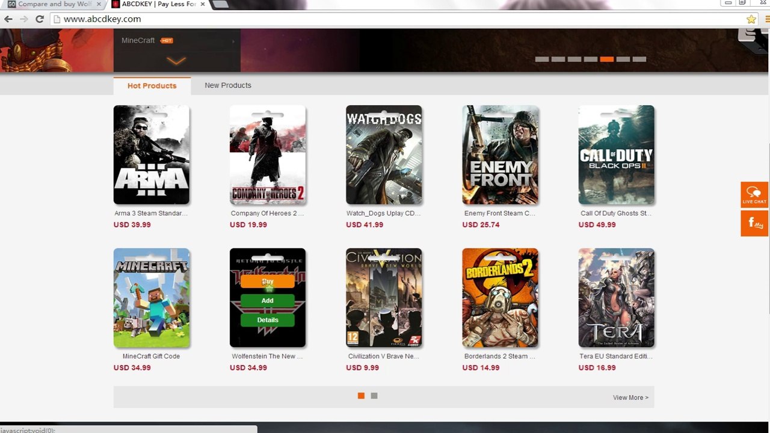Open the Call Of Duty Ghosts title link

[616, 213]
